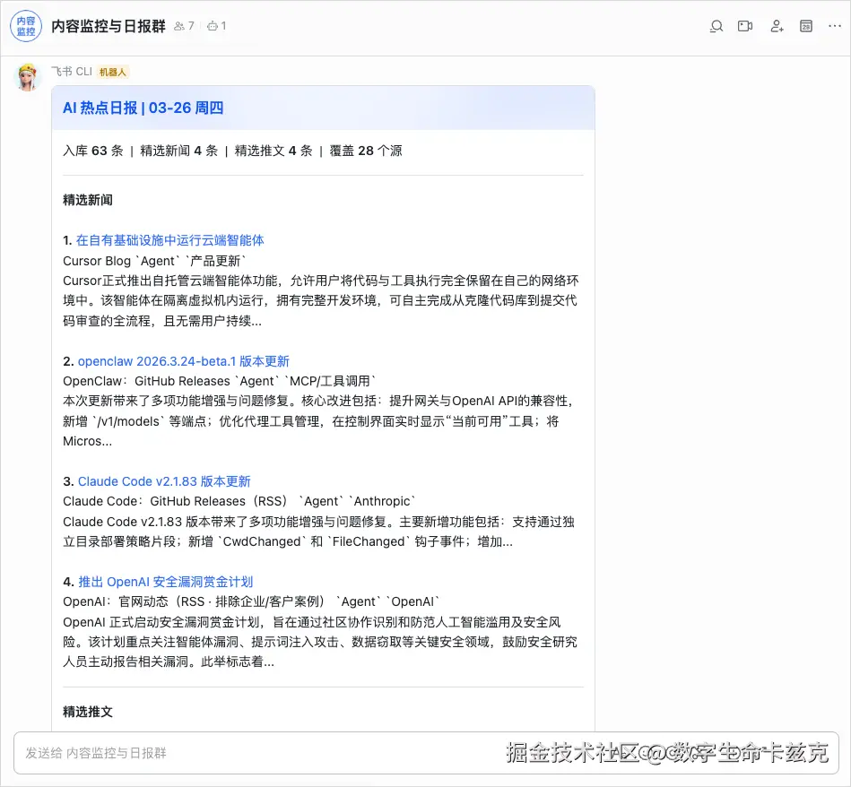Image resolution: width=851 pixels, height=787 pixels.
Task: Click the 精选新闻 section heading
Action: [87, 200]
